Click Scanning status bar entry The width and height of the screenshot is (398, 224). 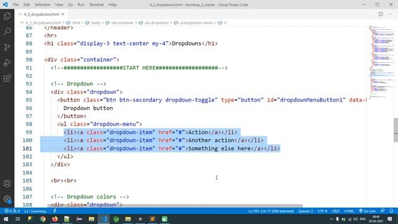tap(36, 211)
